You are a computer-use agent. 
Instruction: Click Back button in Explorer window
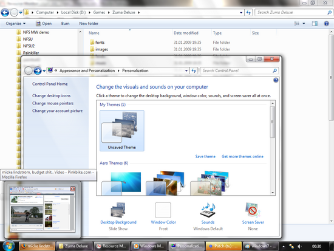pos(5,12)
